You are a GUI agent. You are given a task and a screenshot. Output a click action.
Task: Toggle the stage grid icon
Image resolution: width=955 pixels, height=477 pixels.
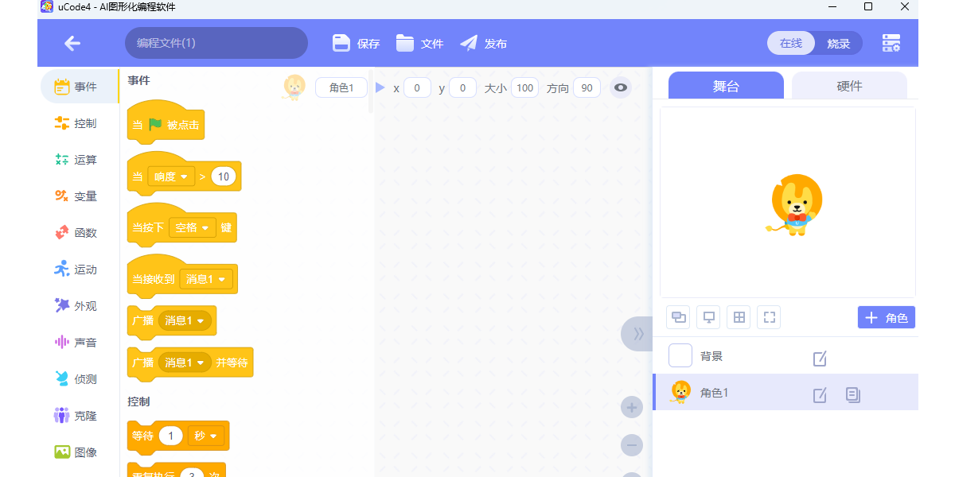(x=739, y=318)
